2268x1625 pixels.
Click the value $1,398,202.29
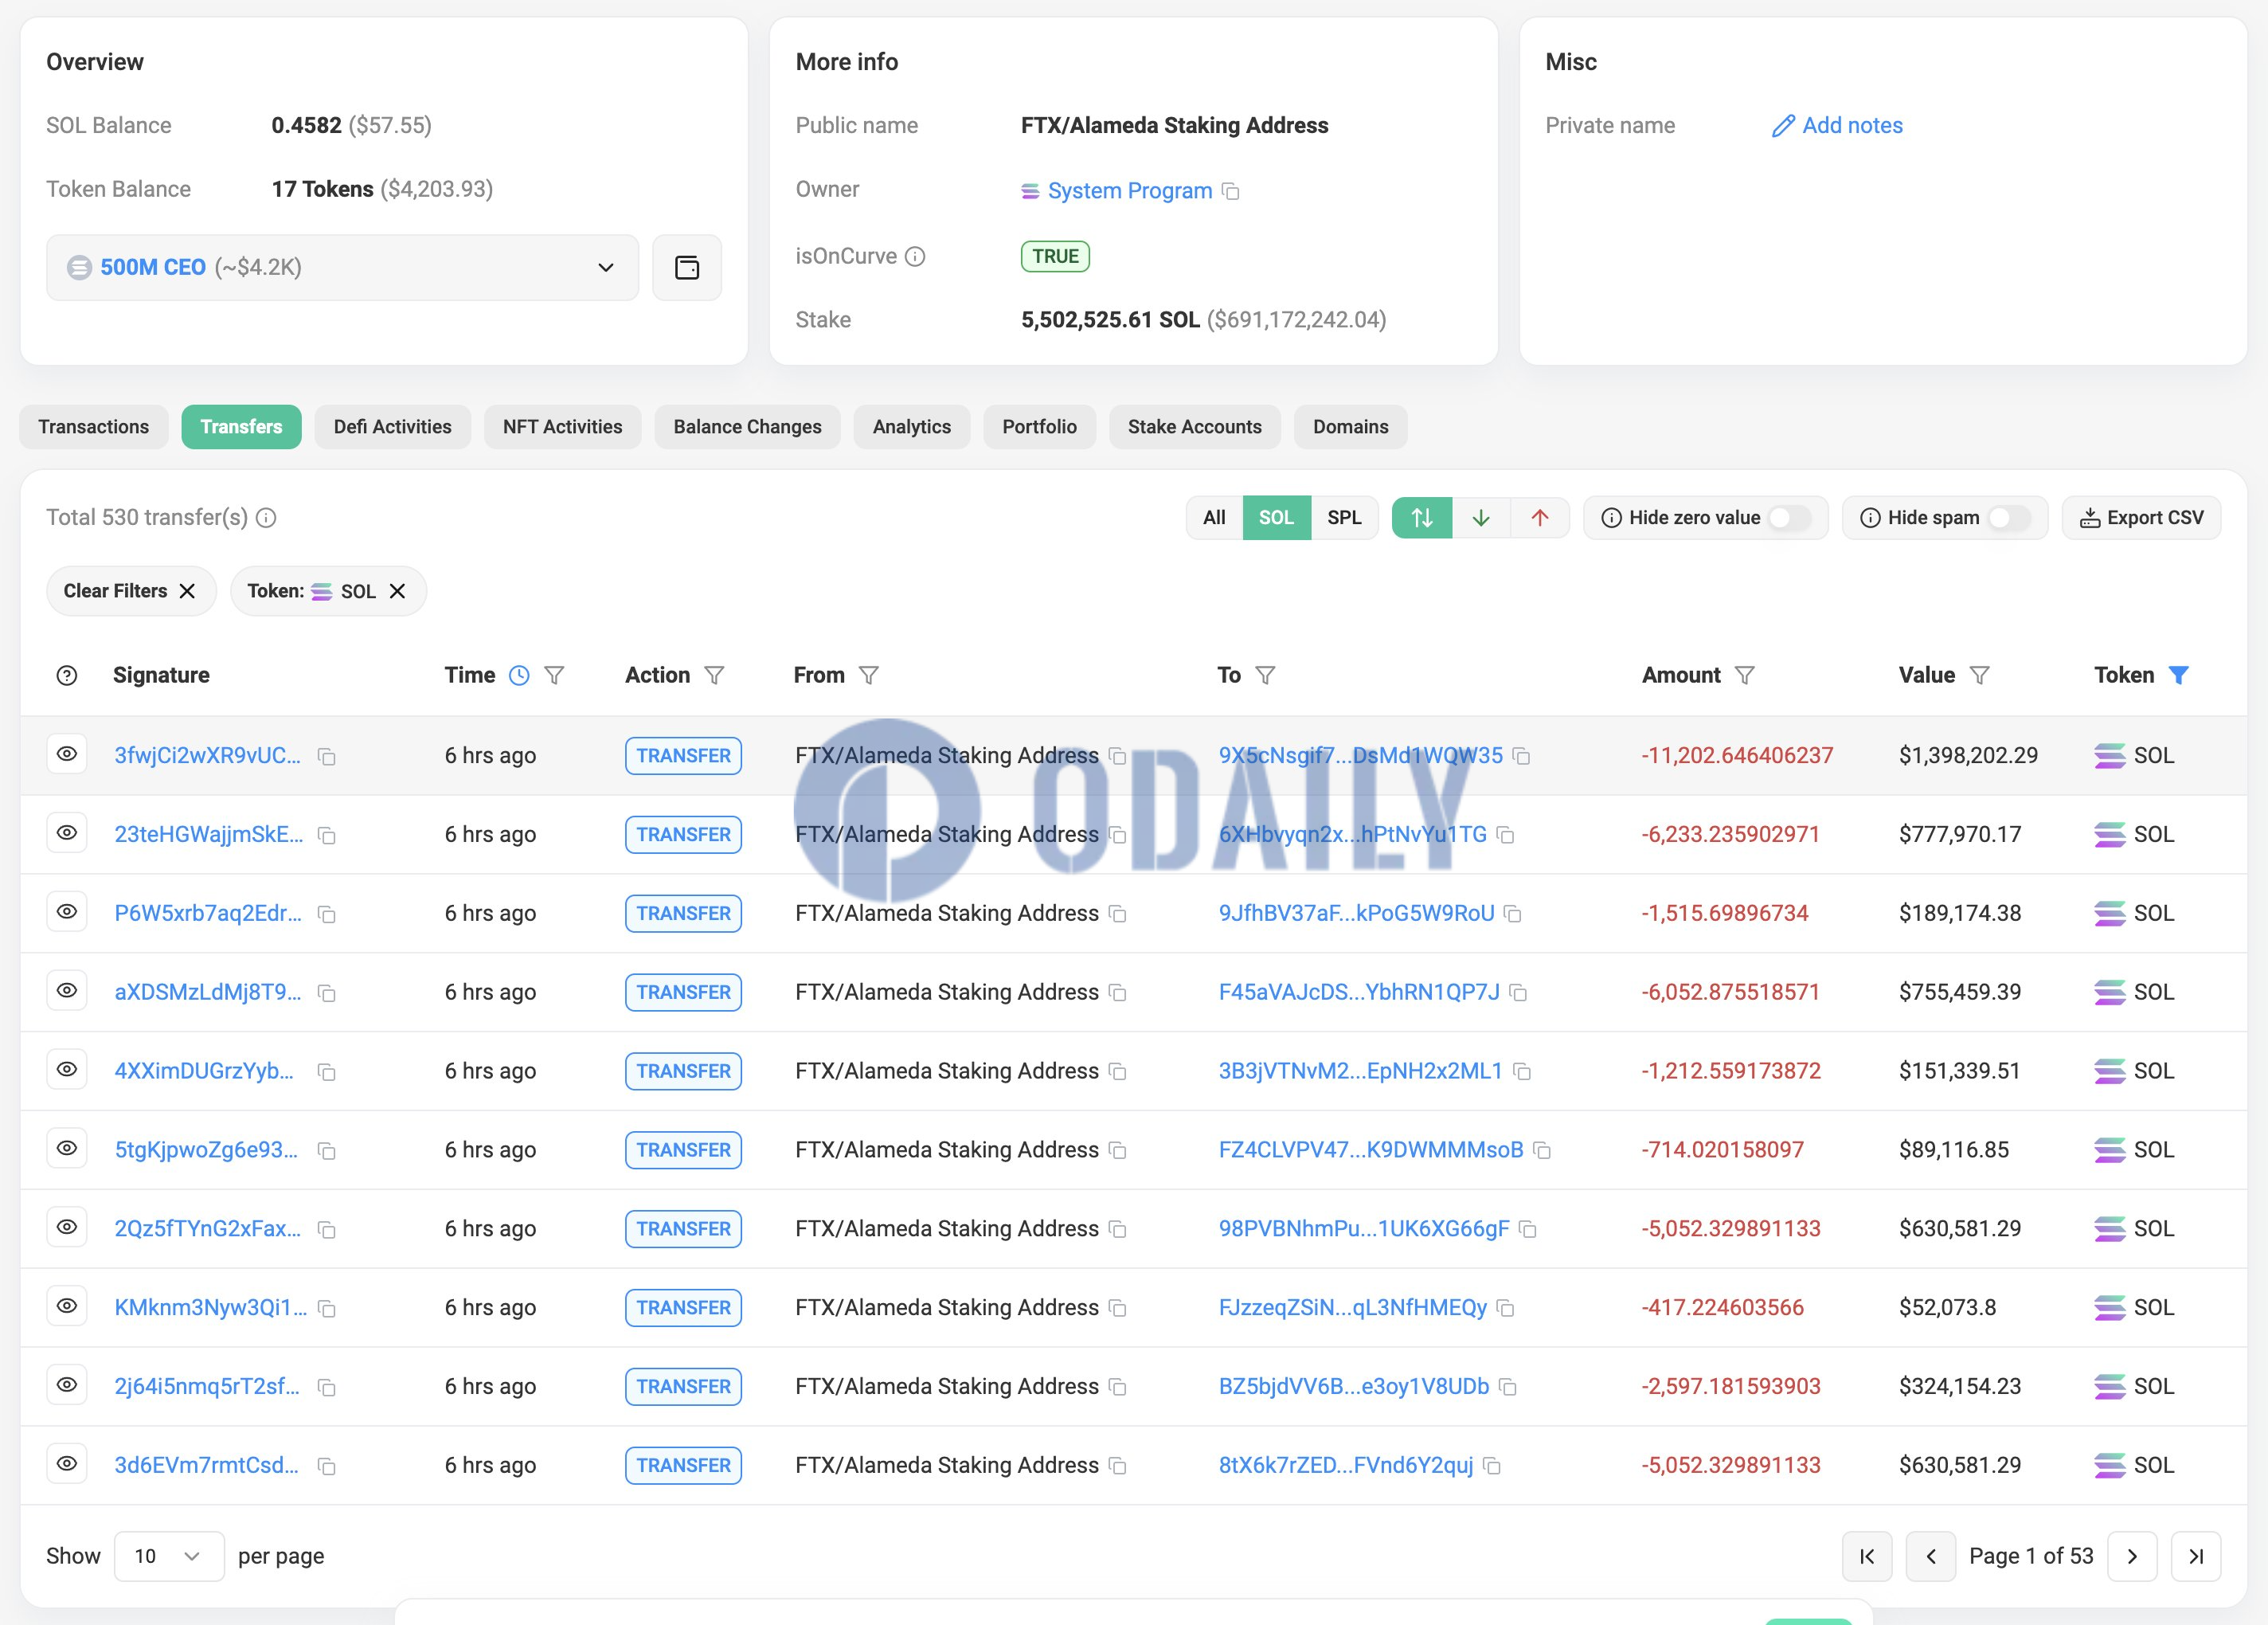click(x=1968, y=756)
